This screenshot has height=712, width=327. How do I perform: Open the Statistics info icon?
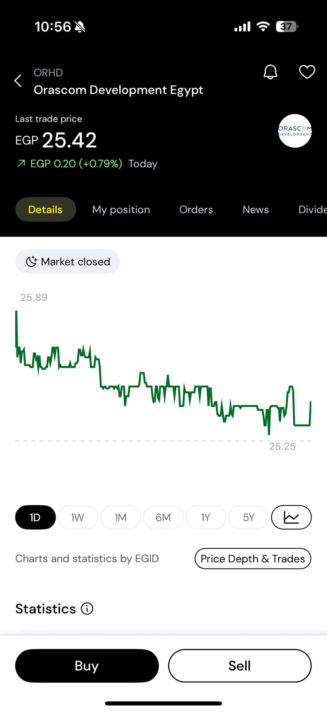(87, 608)
